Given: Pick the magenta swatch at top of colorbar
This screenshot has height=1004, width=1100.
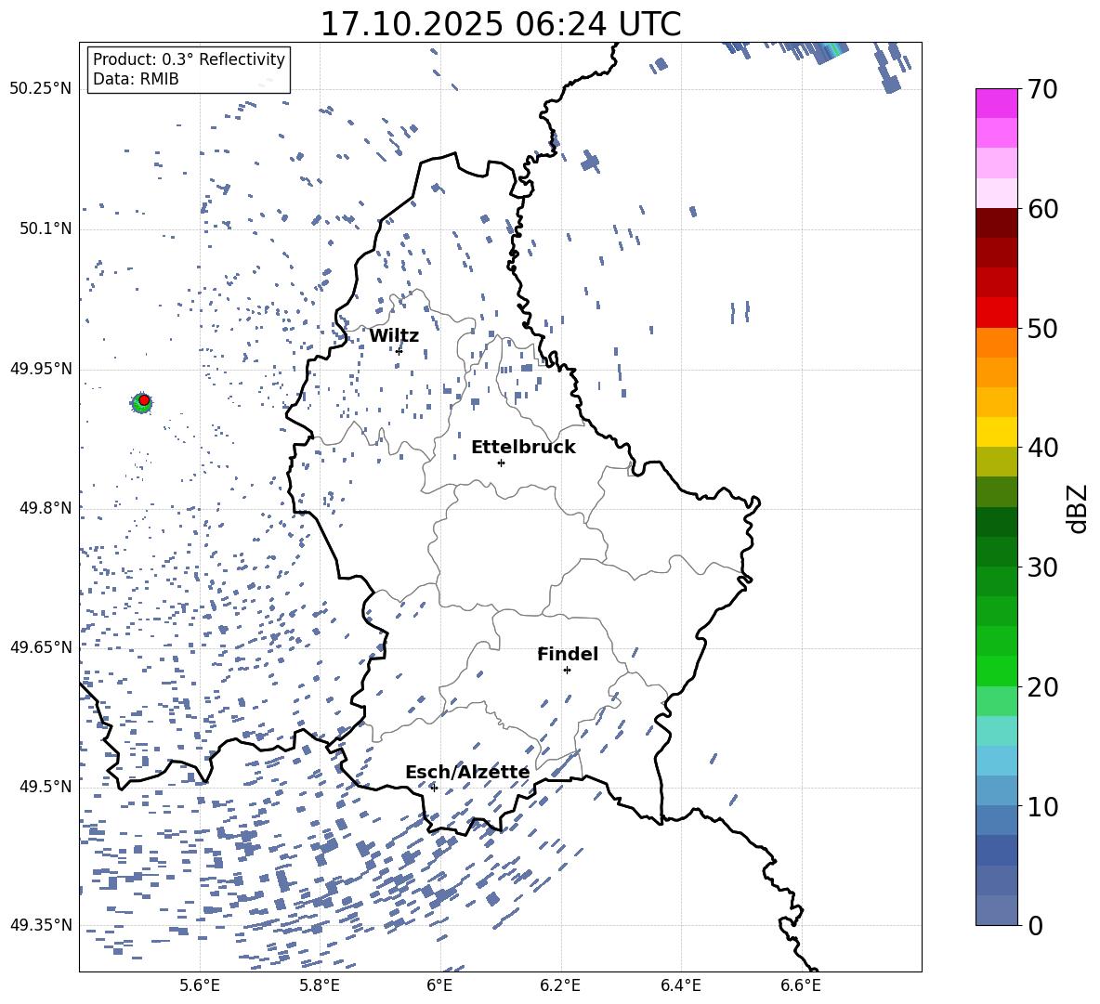Looking at the screenshot, I should [x=996, y=103].
